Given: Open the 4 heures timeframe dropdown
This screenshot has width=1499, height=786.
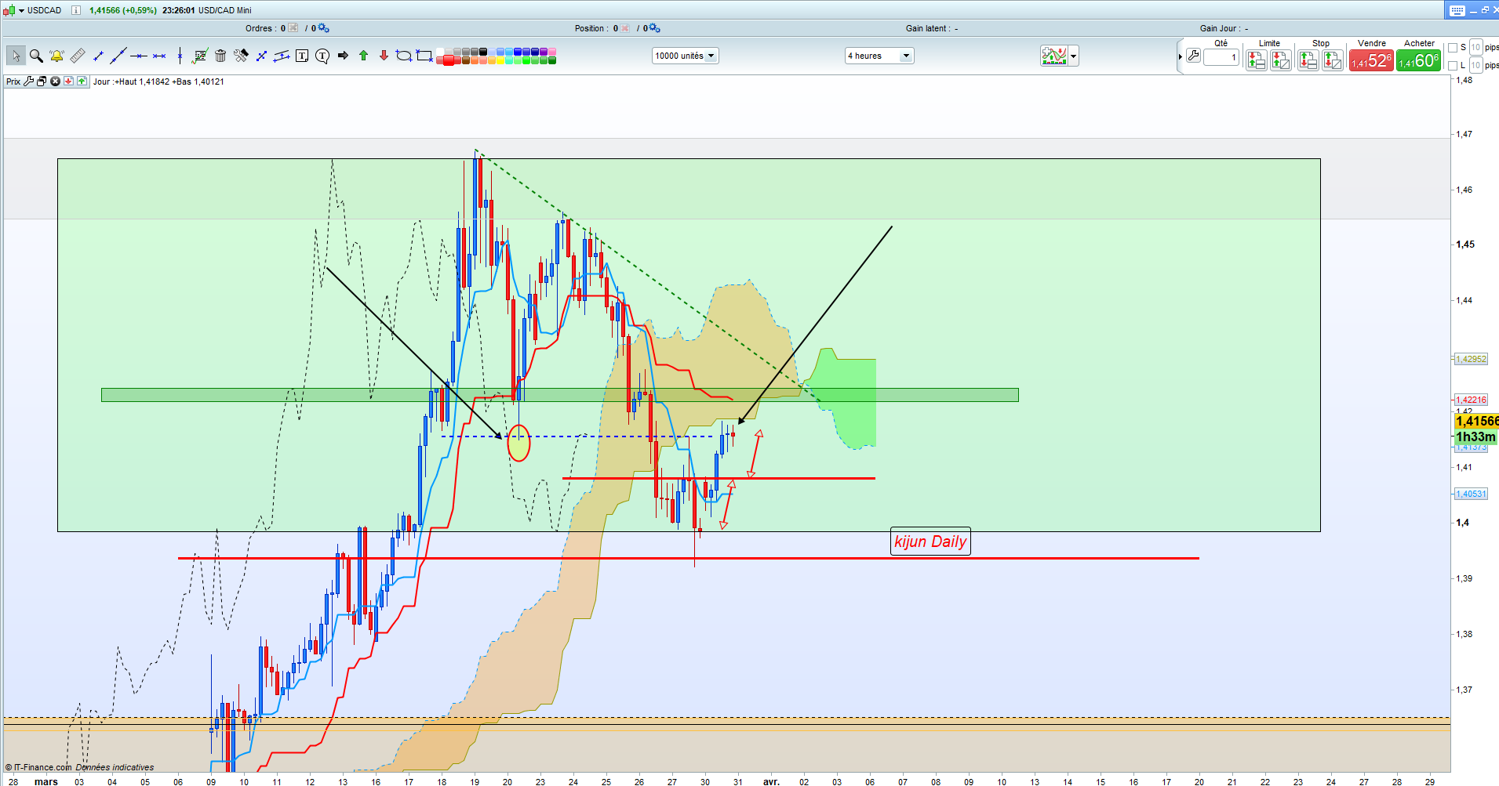Looking at the screenshot, I should tap(879, 56).
